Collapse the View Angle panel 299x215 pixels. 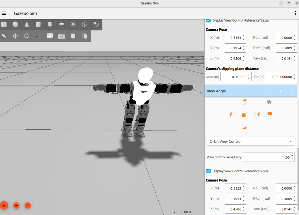pyautogui.click(x=280, y=91)
